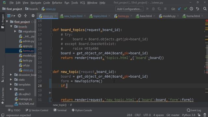Click the Debug bug icon in toolbar

[x=153, y=9]
